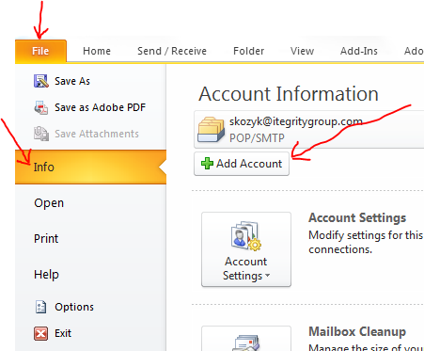Select the Folder ribbon tab
This screenshot has width=424, height=351.
tap(248, 51)
